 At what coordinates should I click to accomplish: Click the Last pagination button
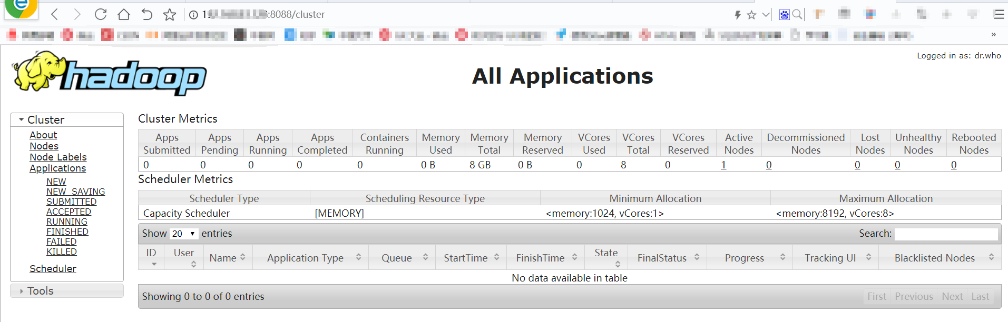(980, 297)
